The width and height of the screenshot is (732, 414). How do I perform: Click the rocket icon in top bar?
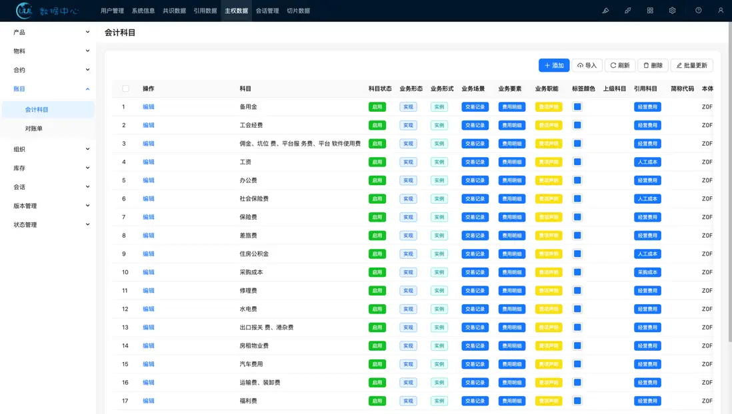click(x=628, y=10)
